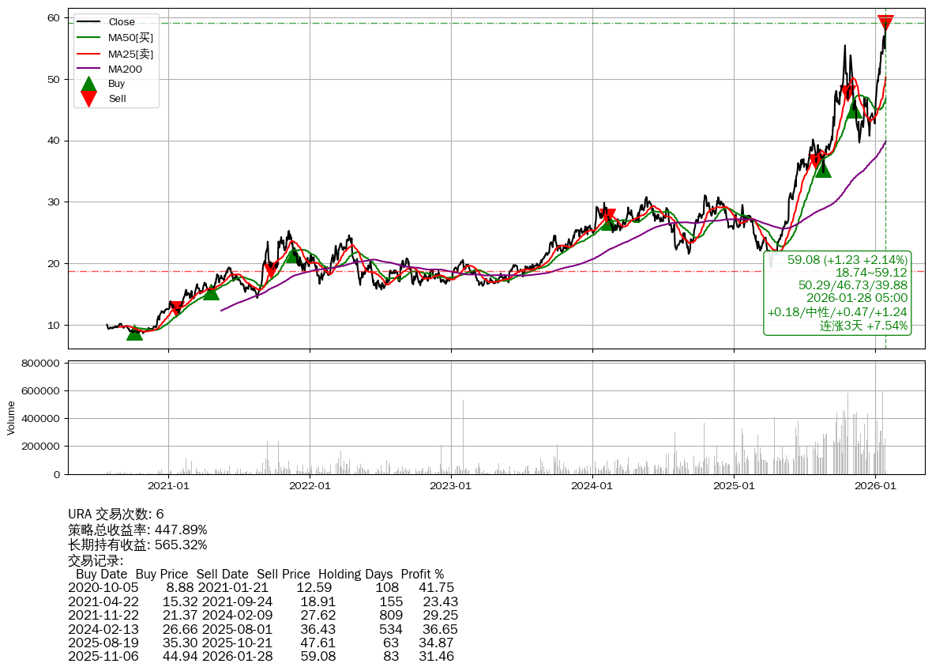Click the green Buy triangle in the legend
The width and height of the screenshot is (932, 671).
click(89, 84)
